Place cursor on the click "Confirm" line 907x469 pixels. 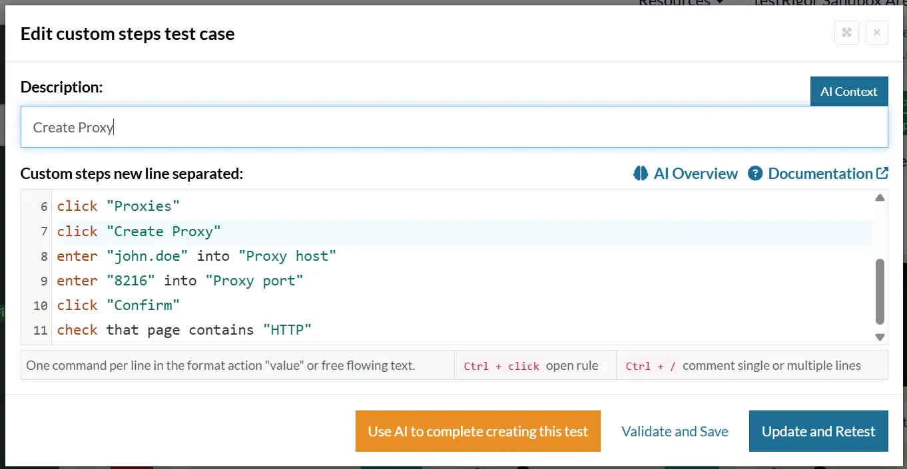pos(119,305)
